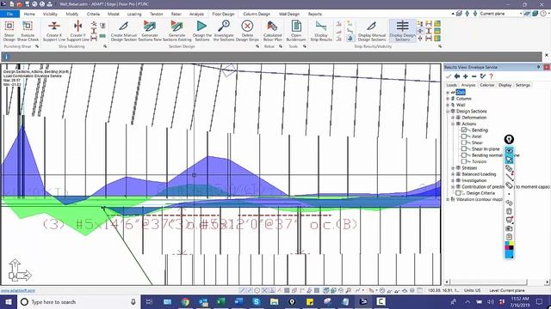Toggle eye visibility on floating toolbar
The width and height of the screenshot is (551, 309).
tap(509, 151)
